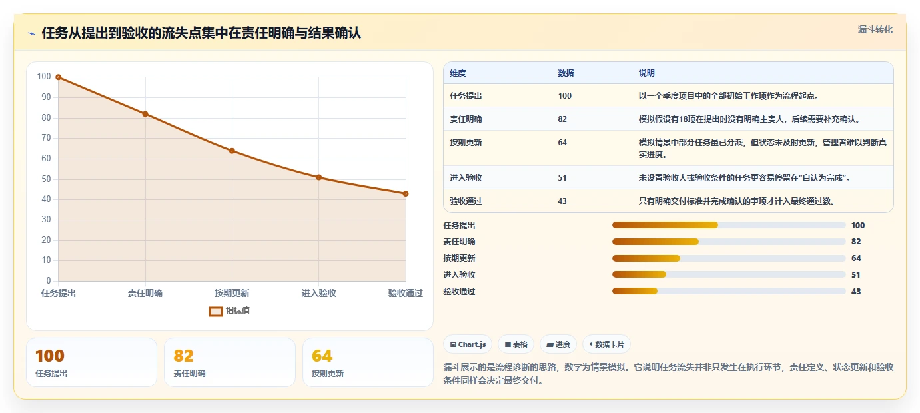920x413 pixels.
Task: Click the Chart.js chip
Action: (x=468, y=344)
